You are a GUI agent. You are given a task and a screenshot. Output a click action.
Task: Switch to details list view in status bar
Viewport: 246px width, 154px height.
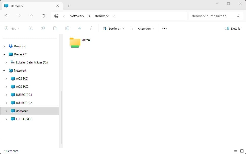(236, 151)
